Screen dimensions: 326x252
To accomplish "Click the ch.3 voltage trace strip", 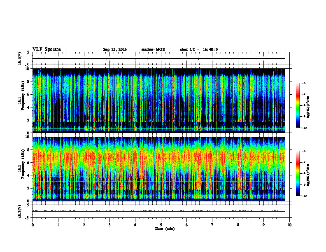I will 161,211.
